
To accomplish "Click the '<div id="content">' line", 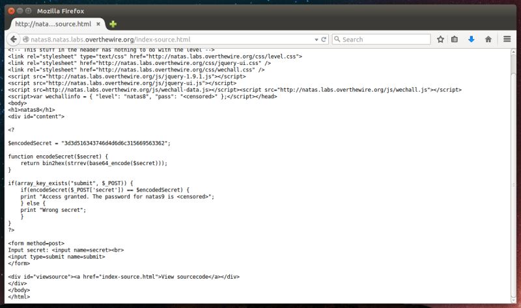I will point(36,116).
